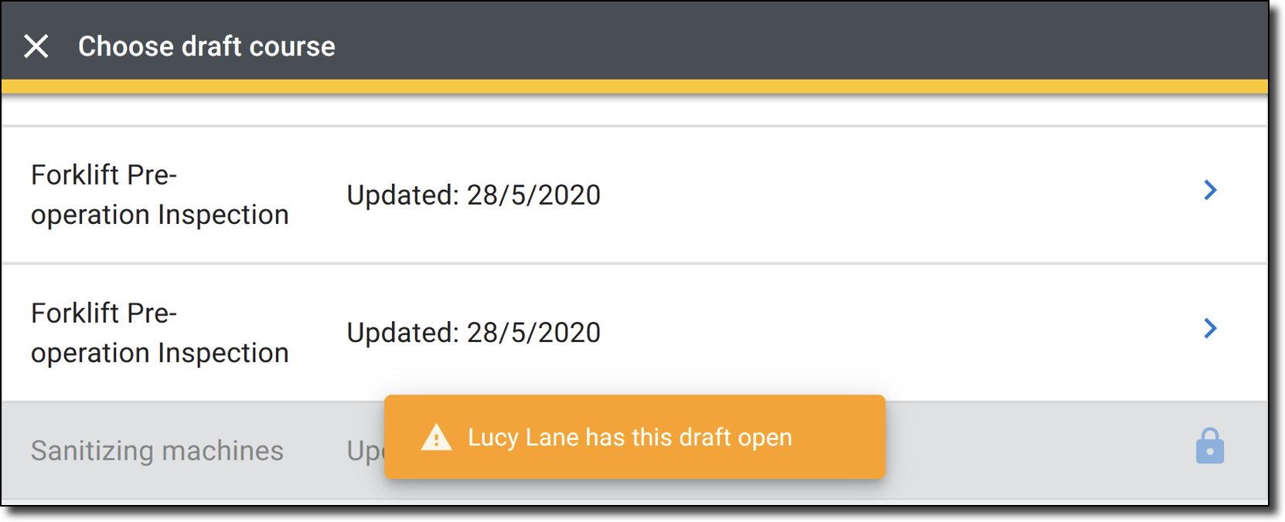The width and height of the screenshot is (1285, 522).
Task: Open the upper Forklift draft via its chevron
Action: coord(1210,190)
